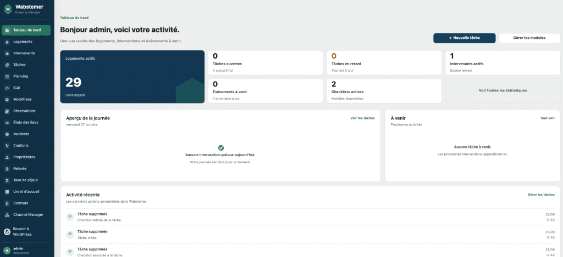
Task: Click the Contrats document icon
Action: 7,203
